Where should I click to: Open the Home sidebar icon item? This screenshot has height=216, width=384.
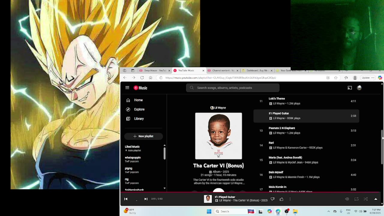[128, 100]
